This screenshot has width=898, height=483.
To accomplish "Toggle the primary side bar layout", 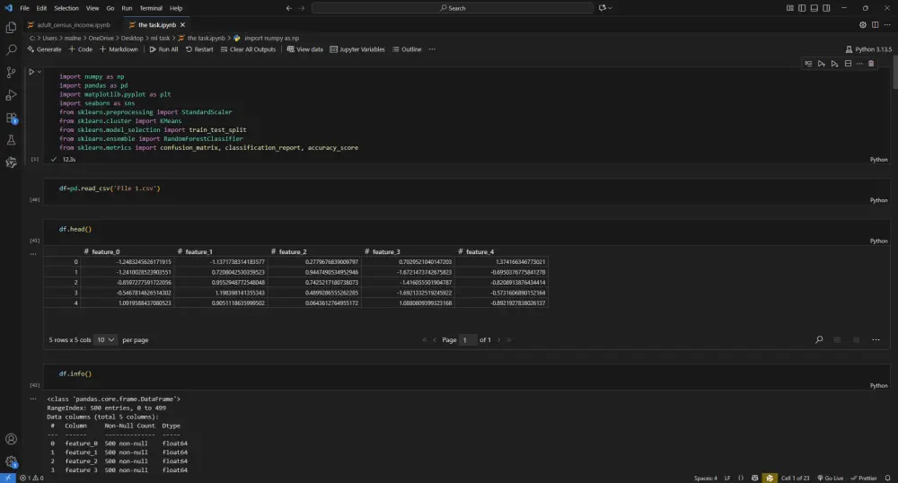I will tap(802, 8).
